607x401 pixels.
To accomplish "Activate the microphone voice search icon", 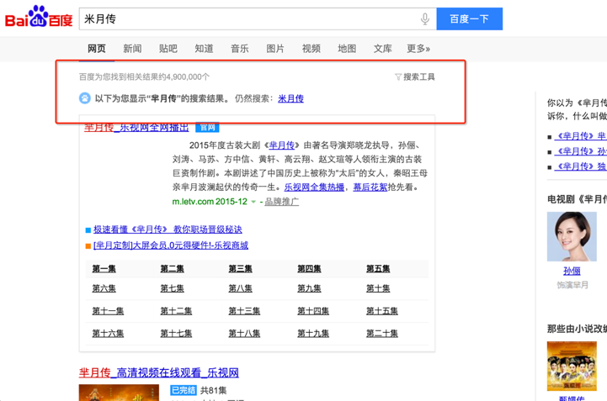I will click(x=425, y=18).
